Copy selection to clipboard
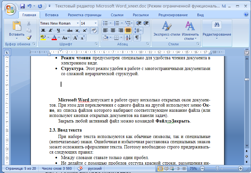This screenshot has height=173, width=251. pos(29,30)
